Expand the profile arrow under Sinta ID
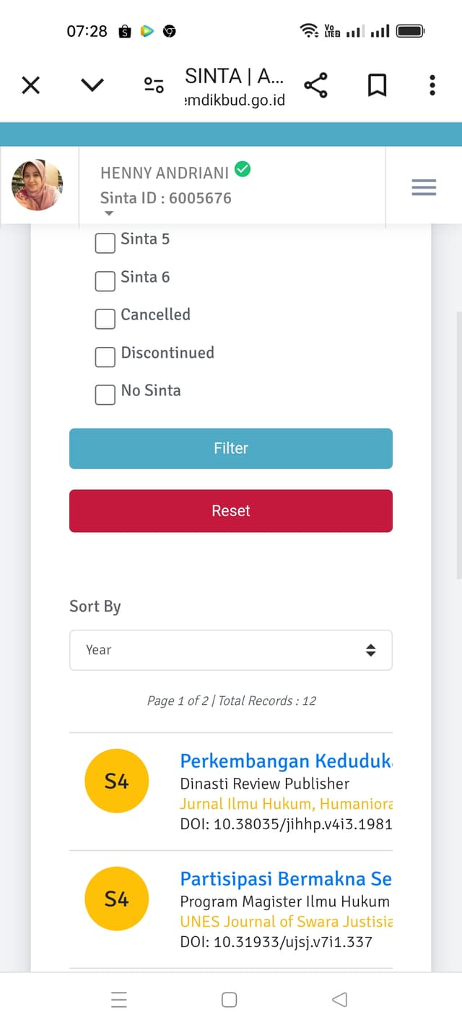The image size is (462, 1028). 109,213
